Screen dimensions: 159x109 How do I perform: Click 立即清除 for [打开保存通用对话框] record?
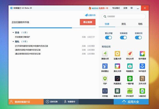click(91, 46)
